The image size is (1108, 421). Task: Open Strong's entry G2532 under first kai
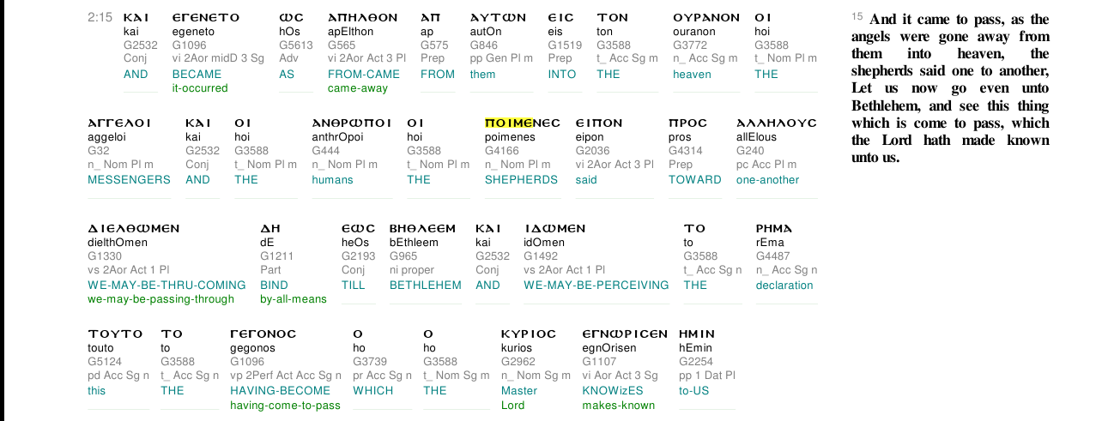[x=140, y=45]
